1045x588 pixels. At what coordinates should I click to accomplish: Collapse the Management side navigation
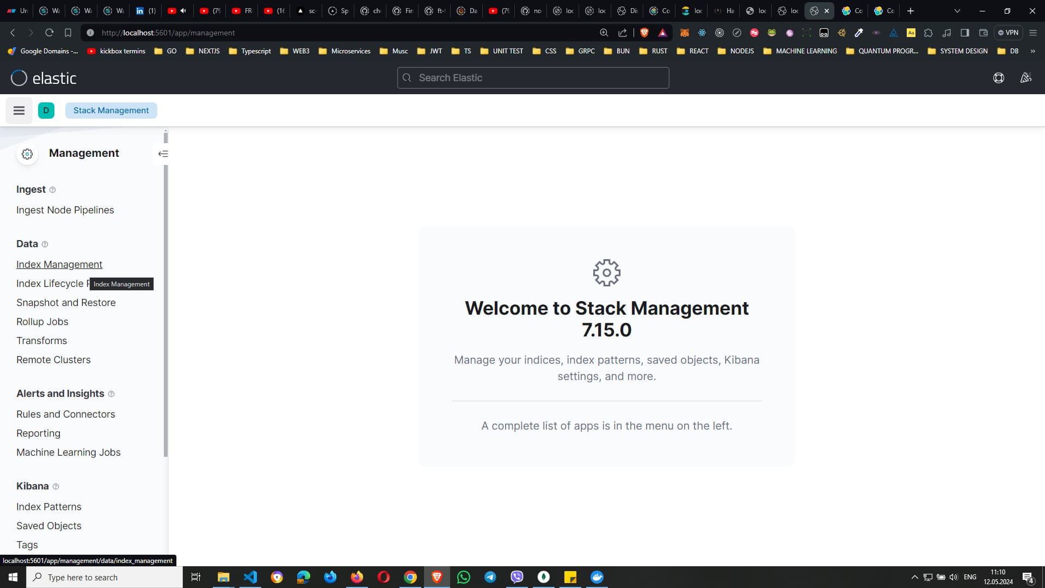pyautogui.click(x=163, y=154)
